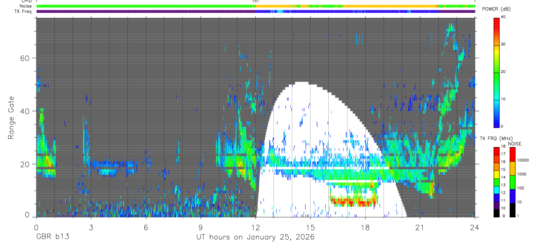
Task: Click the 40 label on the power colorbar
Action: point(504,17)
